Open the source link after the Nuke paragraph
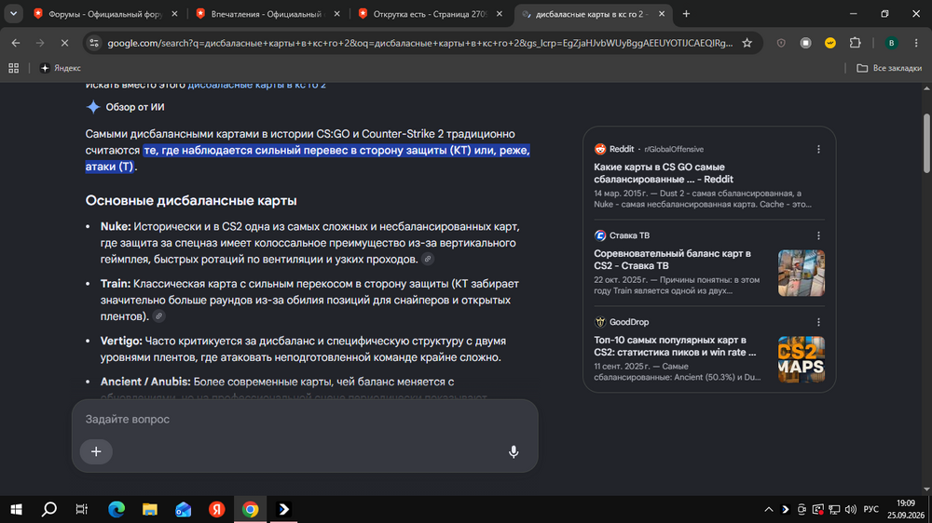The width and height of the screenshot is (932, 523). click(x=428, y=259)
